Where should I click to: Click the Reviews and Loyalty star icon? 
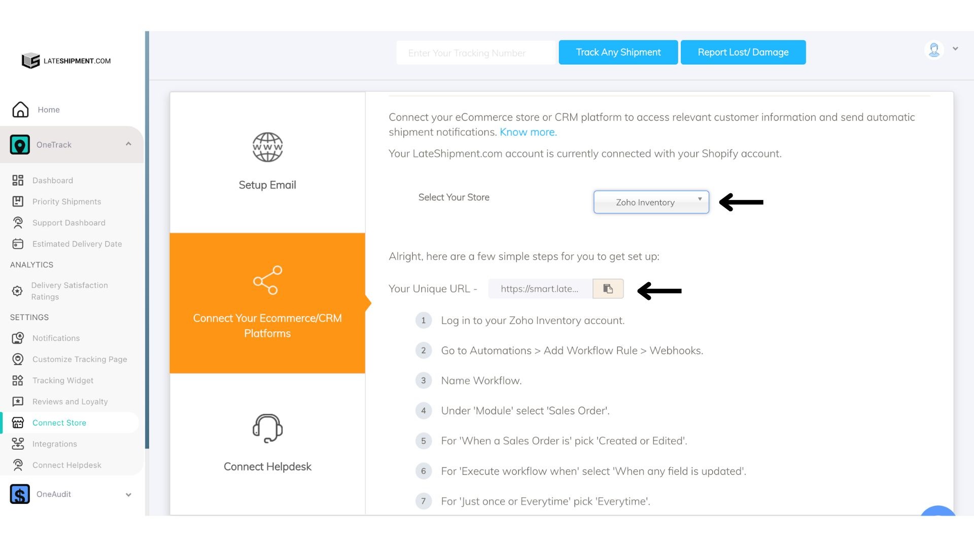(18, 402)
